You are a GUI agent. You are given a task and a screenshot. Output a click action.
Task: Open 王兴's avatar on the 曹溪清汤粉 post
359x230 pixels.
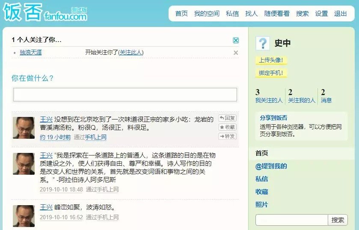coord(24,128)
